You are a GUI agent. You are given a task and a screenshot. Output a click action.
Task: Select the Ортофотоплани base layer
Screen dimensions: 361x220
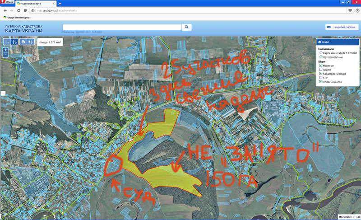321,57
